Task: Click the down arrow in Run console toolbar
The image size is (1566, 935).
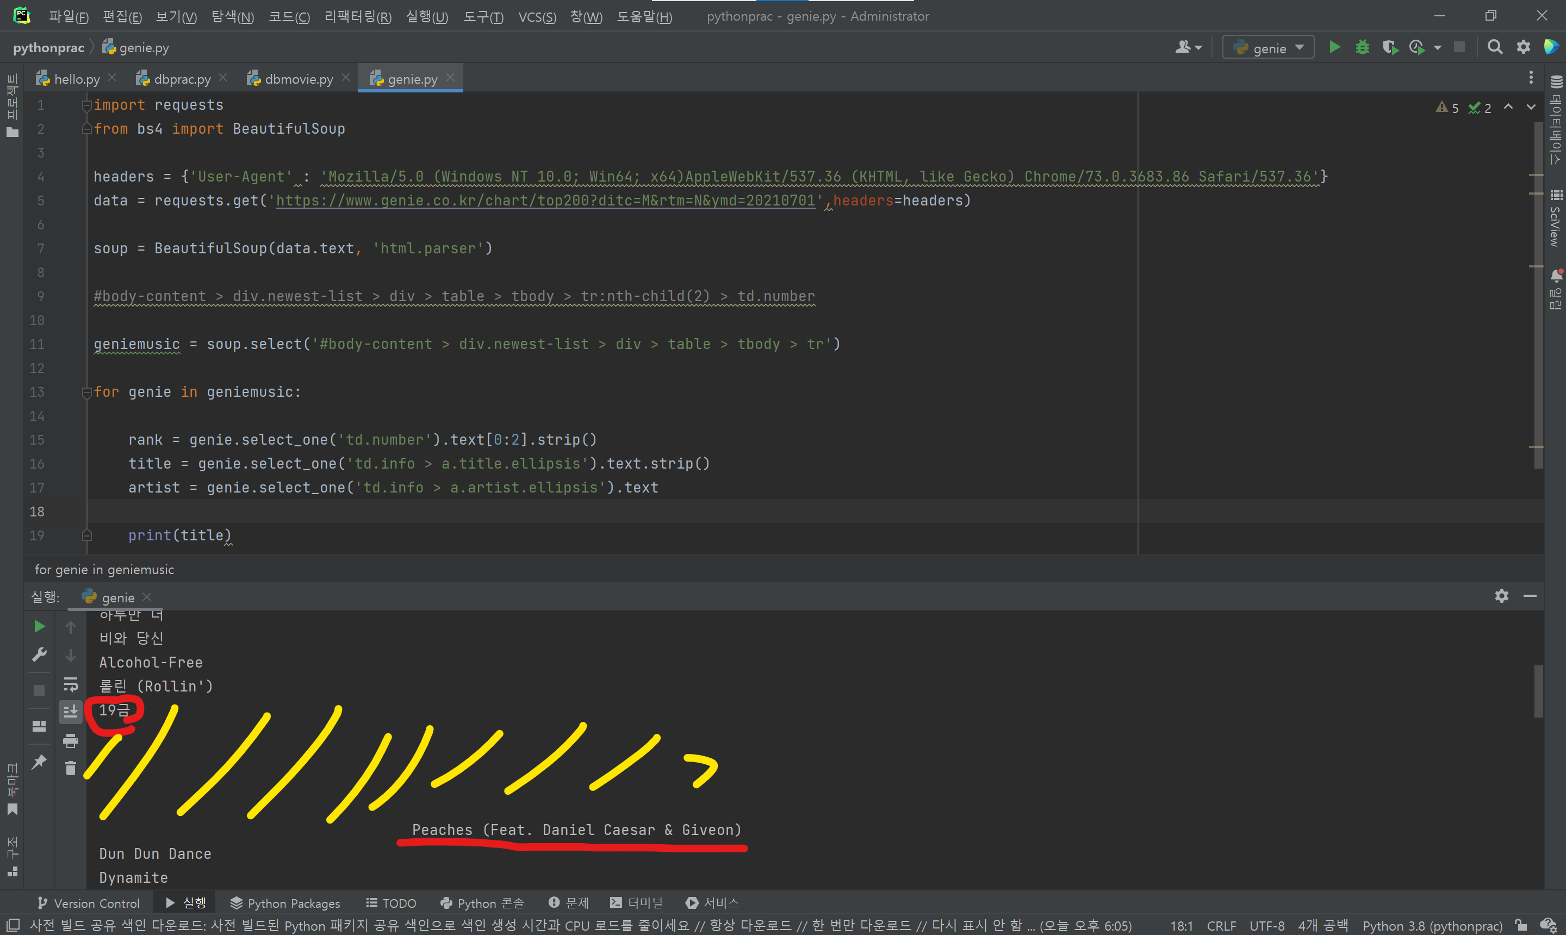Action: click(x=71, y=656)
